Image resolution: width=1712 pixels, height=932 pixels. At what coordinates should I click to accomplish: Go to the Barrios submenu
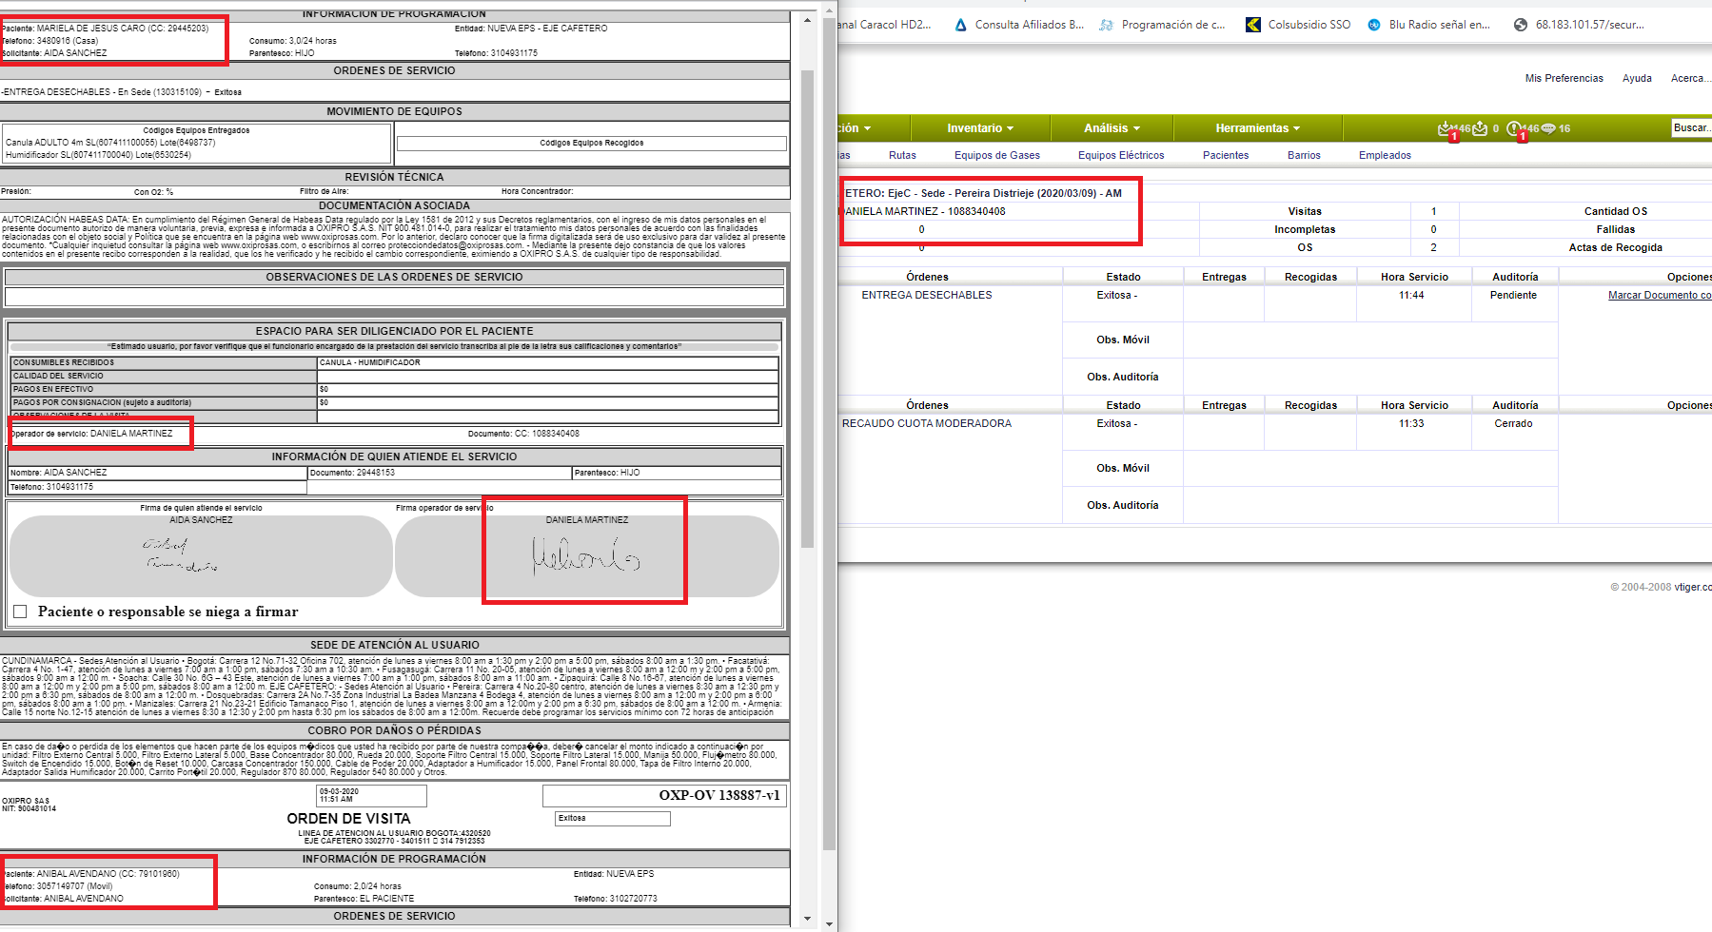click(1304, 155)
